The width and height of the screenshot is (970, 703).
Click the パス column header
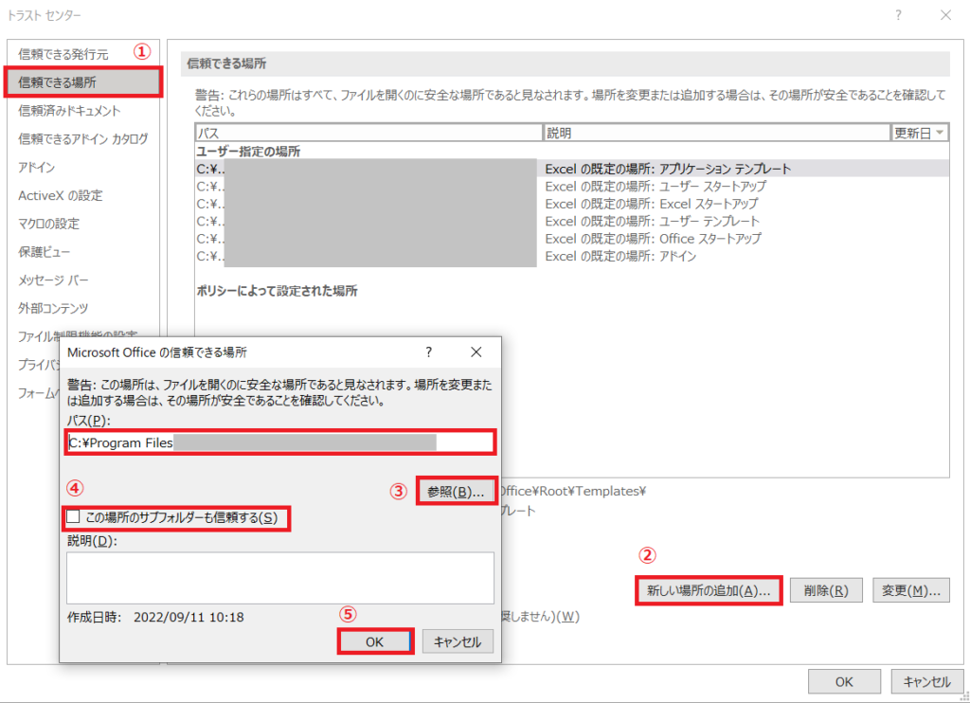(368, 133)
